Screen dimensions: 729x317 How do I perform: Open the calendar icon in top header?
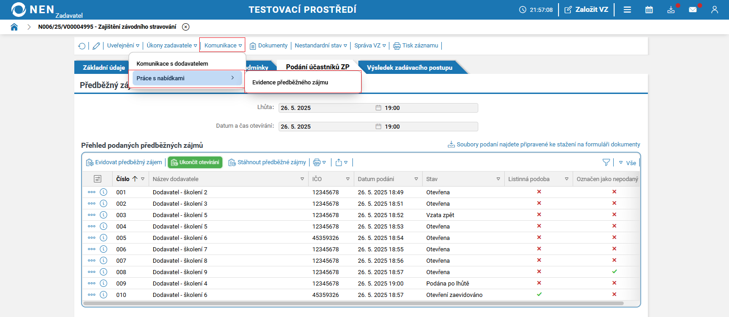point(649,10)
